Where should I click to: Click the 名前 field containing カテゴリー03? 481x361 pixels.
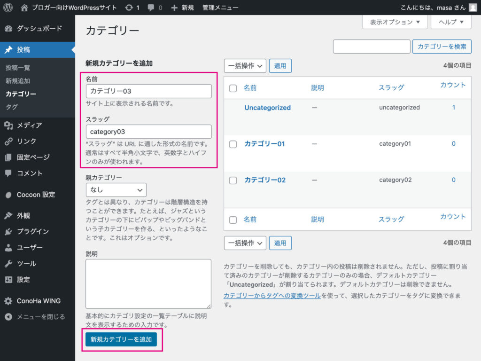point(149,91)
